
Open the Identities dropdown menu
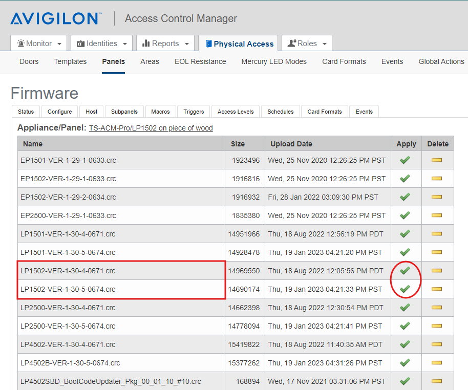click(x=101, y=43)
